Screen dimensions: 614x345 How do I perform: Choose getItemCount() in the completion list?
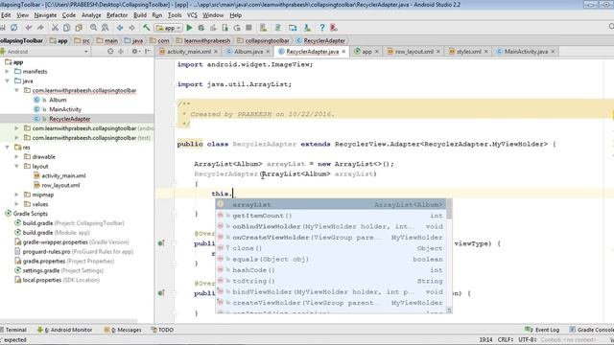(331, 216)
